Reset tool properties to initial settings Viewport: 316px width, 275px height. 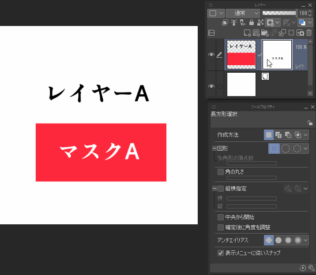point(302,268)
